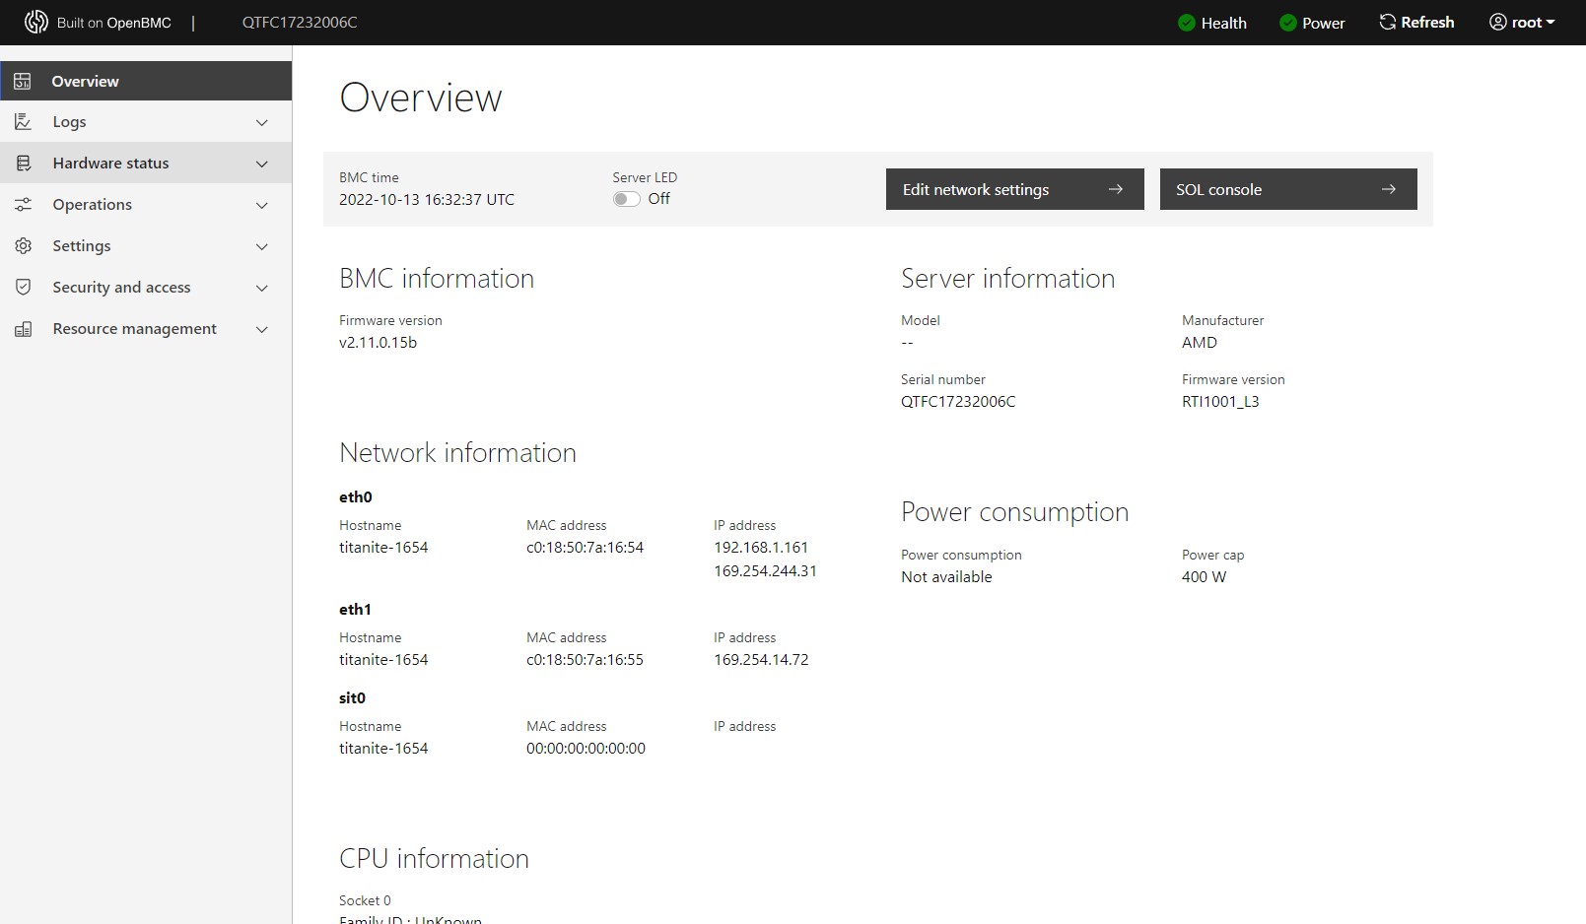Click the Logs chart icon
Screen dimensions: 1586x924
tap(23, 122)
